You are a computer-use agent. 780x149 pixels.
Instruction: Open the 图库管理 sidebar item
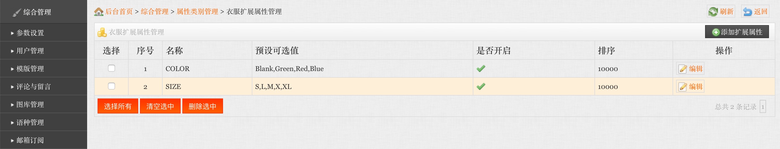coord(30,105)
